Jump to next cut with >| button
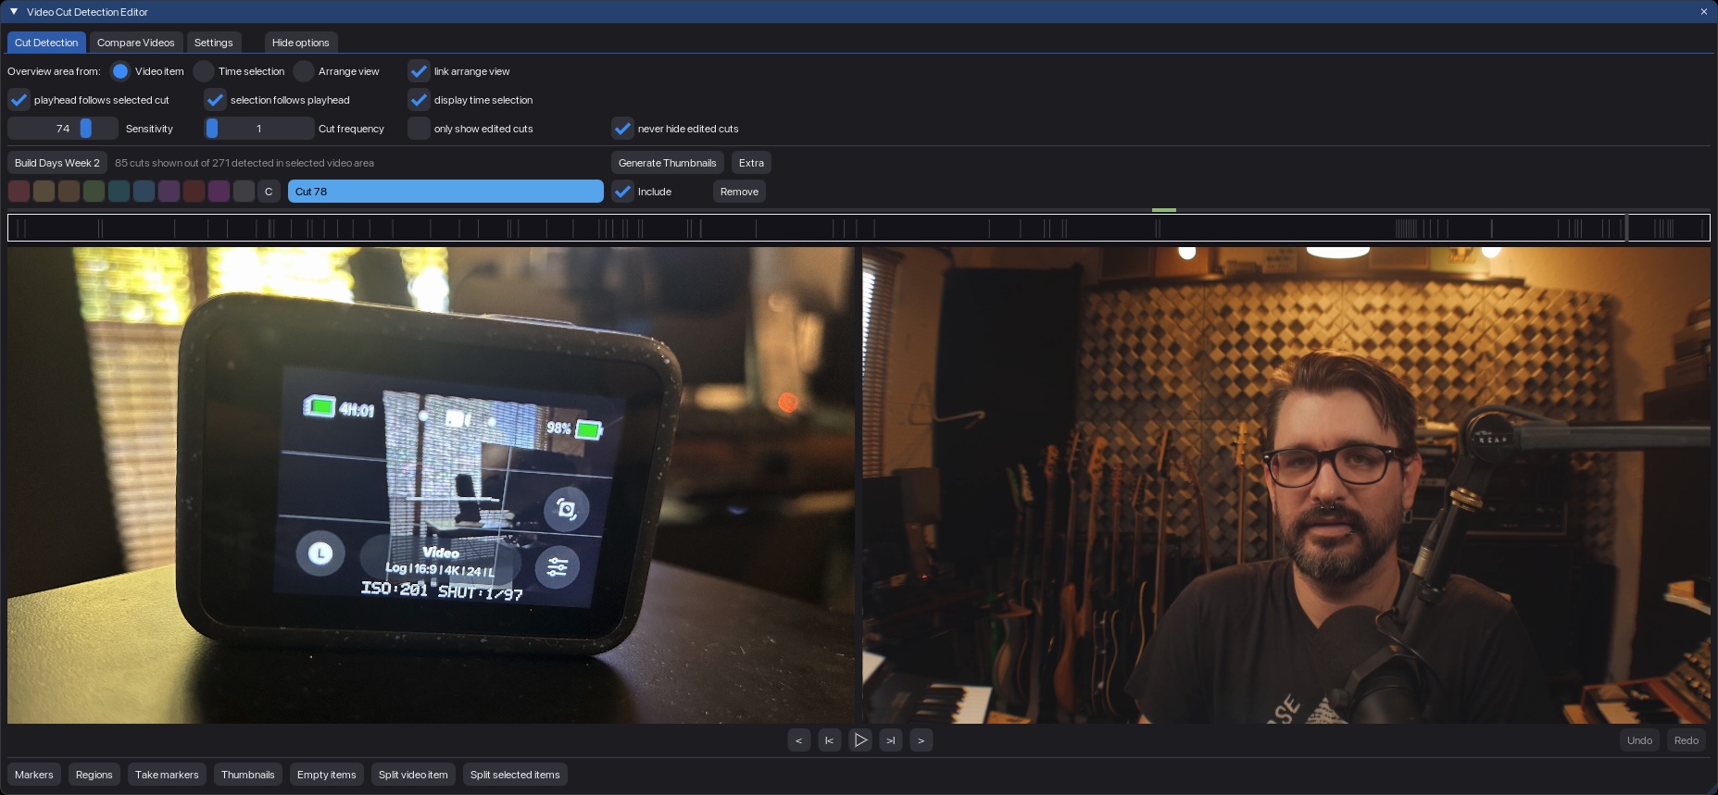The width and height of the screenshot is (1718, 795). (890, 740)
